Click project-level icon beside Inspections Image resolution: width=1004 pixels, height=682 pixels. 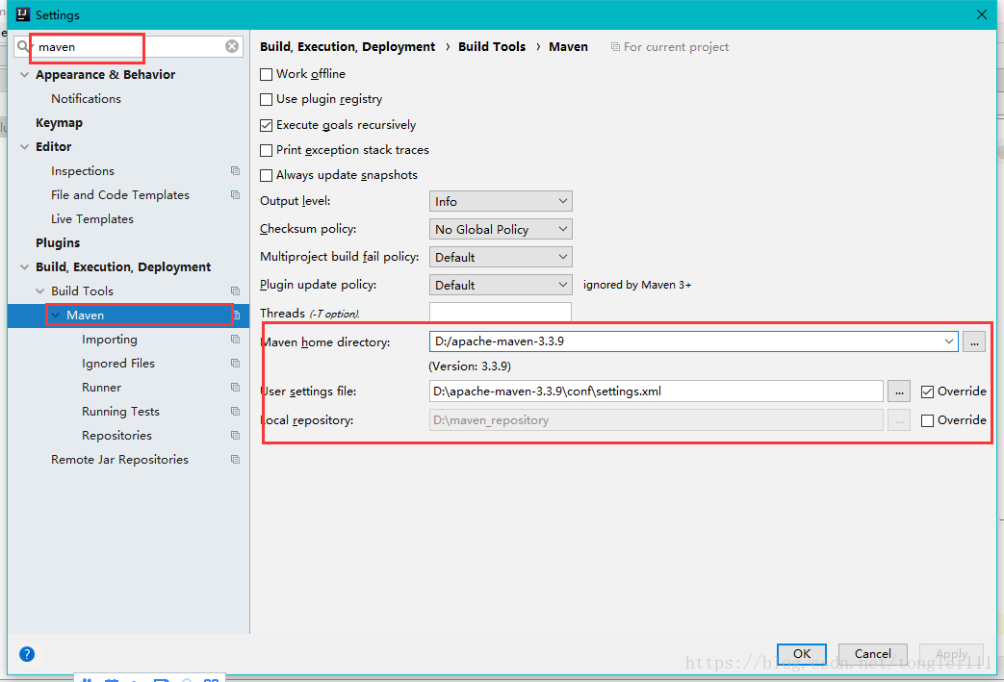point(235,171)
